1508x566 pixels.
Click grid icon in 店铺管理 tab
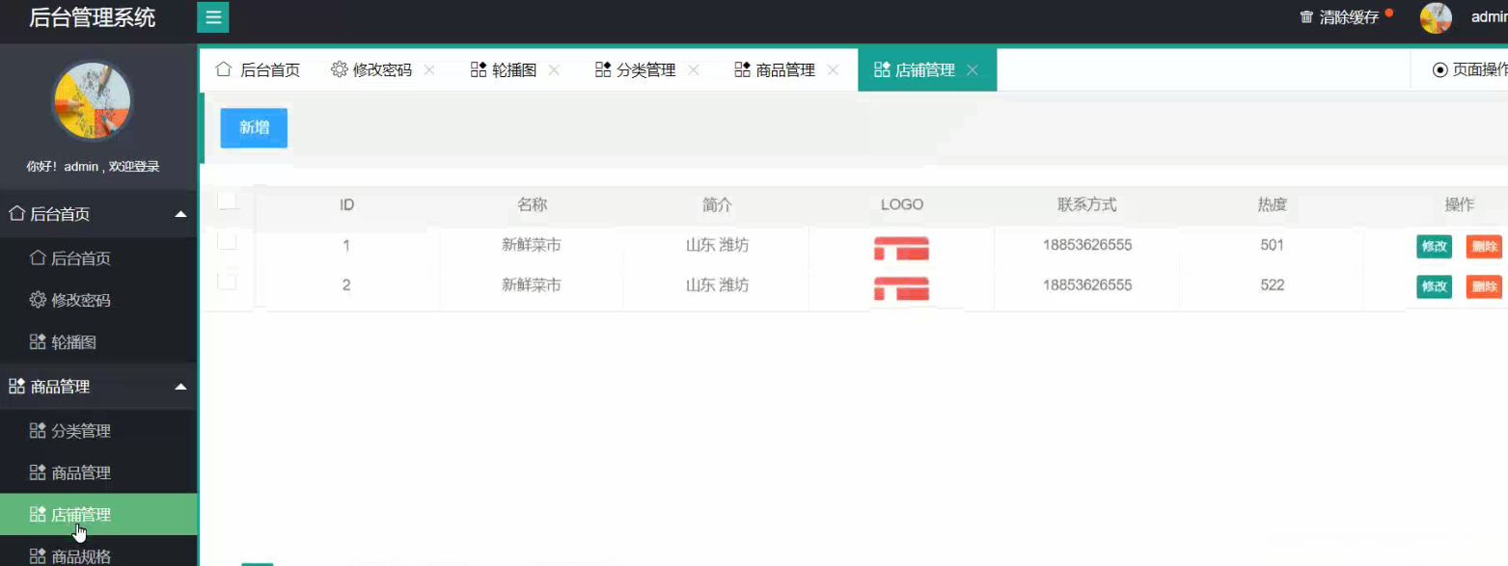(882, 69)
